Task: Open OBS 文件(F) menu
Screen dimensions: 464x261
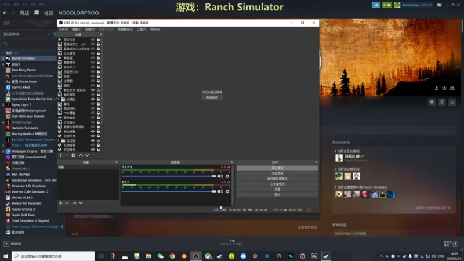Action: click(x=63, y=30)
